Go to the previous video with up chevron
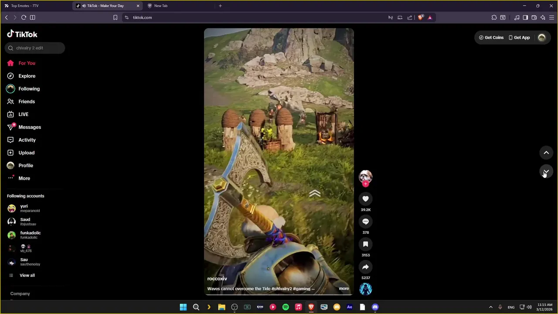This screenshot has width=558, height=314. click(546, 153)
